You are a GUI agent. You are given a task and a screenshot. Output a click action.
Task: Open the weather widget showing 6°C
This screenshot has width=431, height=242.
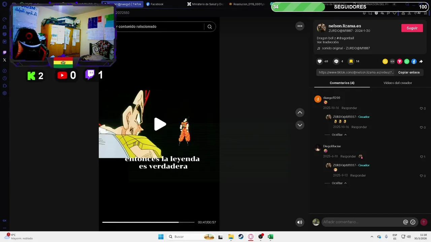[x=19, y=237]
